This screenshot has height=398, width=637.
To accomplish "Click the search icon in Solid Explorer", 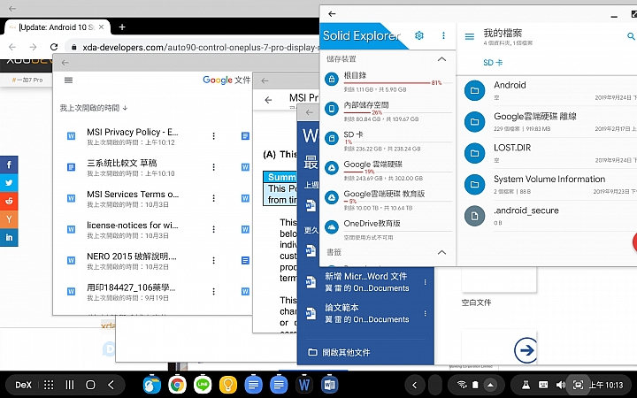I will coord(631,36).
